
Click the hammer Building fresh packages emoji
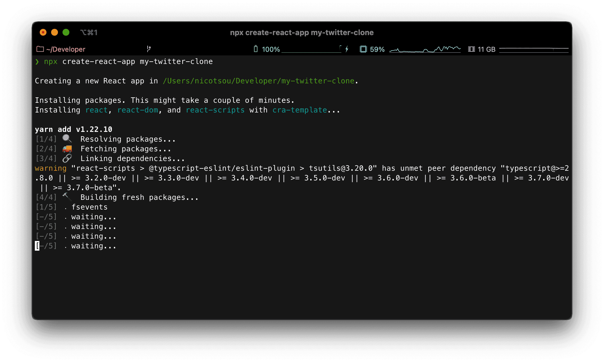(67, 197)
